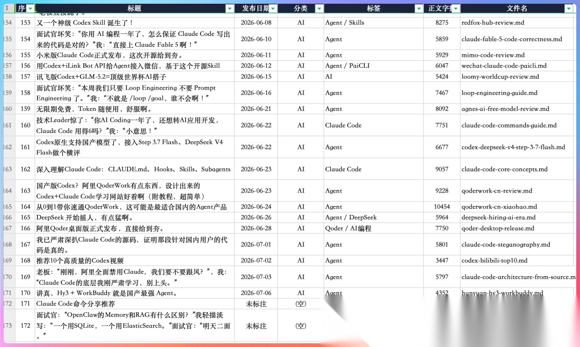Image resolution: width=580 pixels, height=347 pixels.
Task: Click file name mimo-code-review.md
Action: pyautogui.click(x=493, y=55)
